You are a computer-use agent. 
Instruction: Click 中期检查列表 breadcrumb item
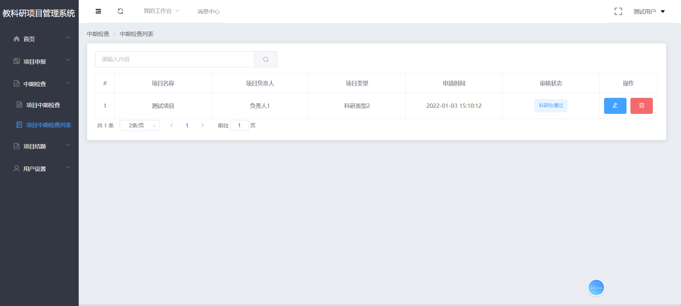[136, 34]
